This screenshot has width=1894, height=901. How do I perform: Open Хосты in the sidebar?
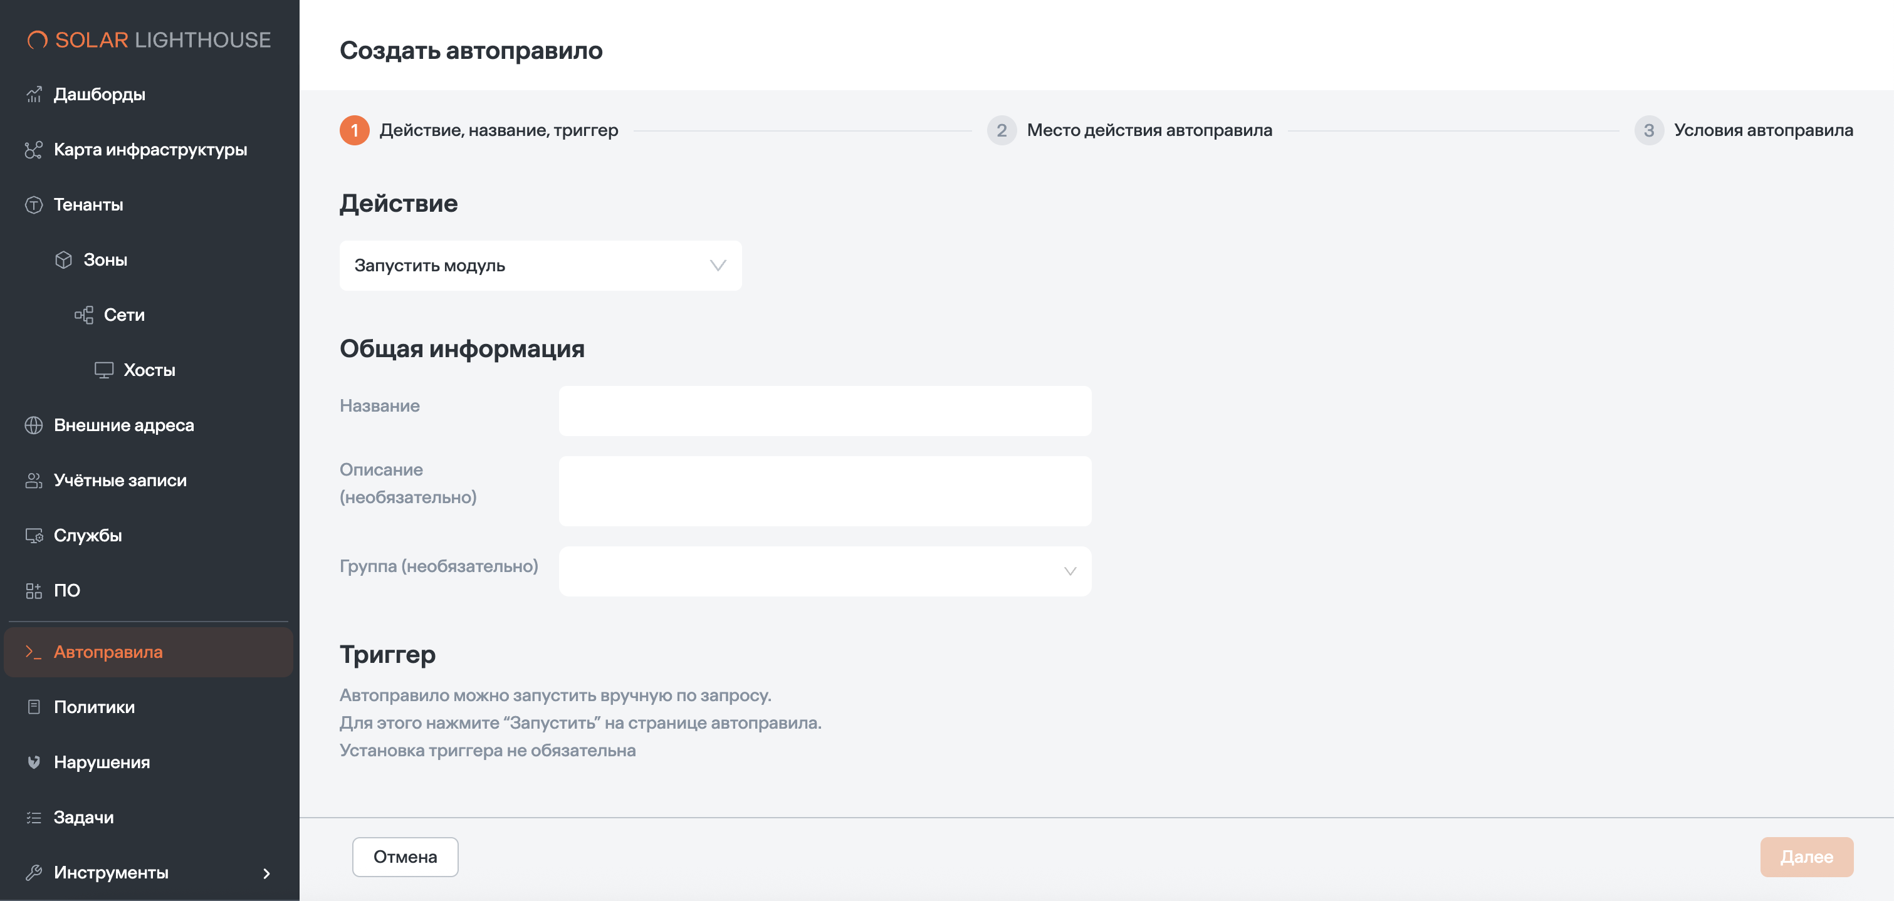pos(149,370)
